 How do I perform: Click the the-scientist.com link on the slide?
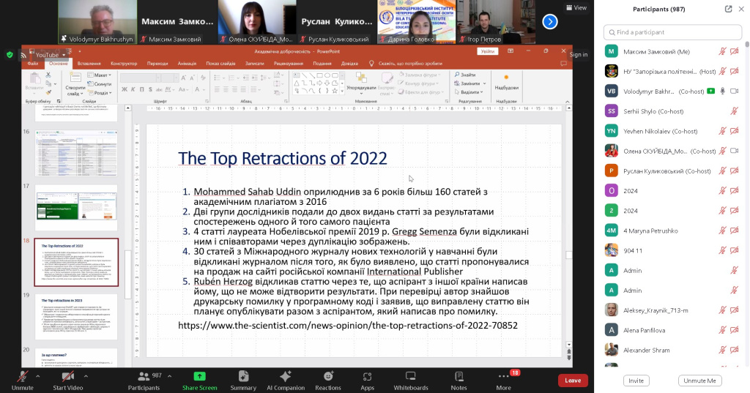(x=348, y=326)
